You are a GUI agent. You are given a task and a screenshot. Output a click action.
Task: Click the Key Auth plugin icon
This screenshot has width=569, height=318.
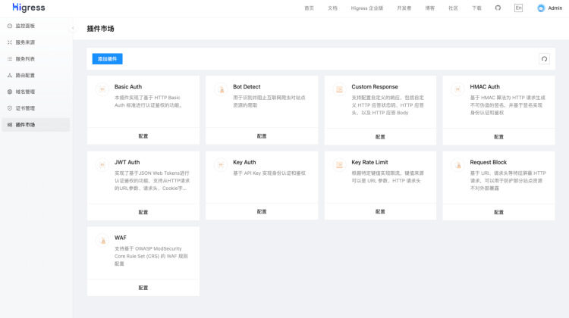click(x=221, y=165)
